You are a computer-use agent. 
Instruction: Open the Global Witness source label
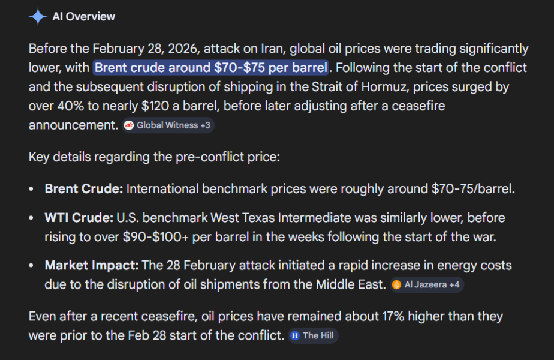[167, 125]
